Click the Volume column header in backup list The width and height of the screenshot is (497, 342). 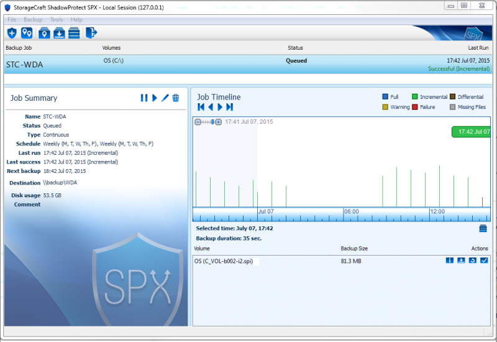click(x=202, y=249)
